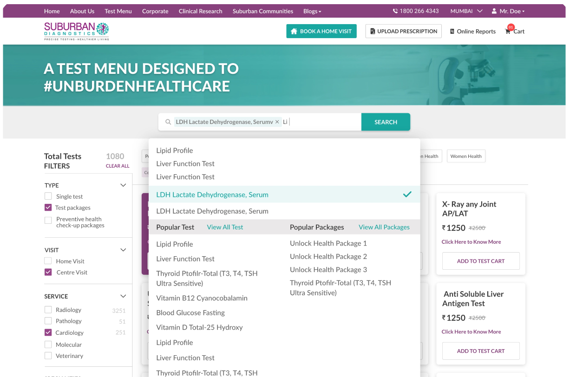Open the Online Reports link
Image resolution: width=570 pixels, height=377 pixels.
pyautogui.click(x=473, y=32)
